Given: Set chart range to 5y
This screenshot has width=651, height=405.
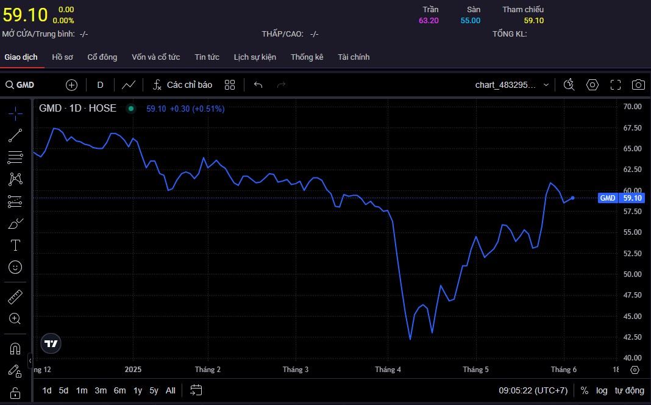Looking at the screenshot, I should [x=154, y=390].
